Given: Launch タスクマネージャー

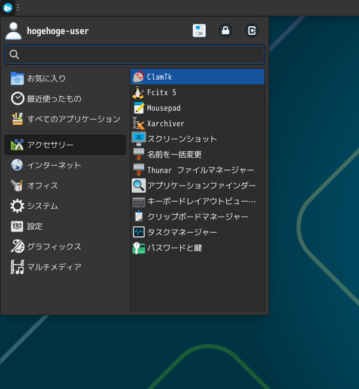Looking at the screenshot, I should (x=182, y=232).
